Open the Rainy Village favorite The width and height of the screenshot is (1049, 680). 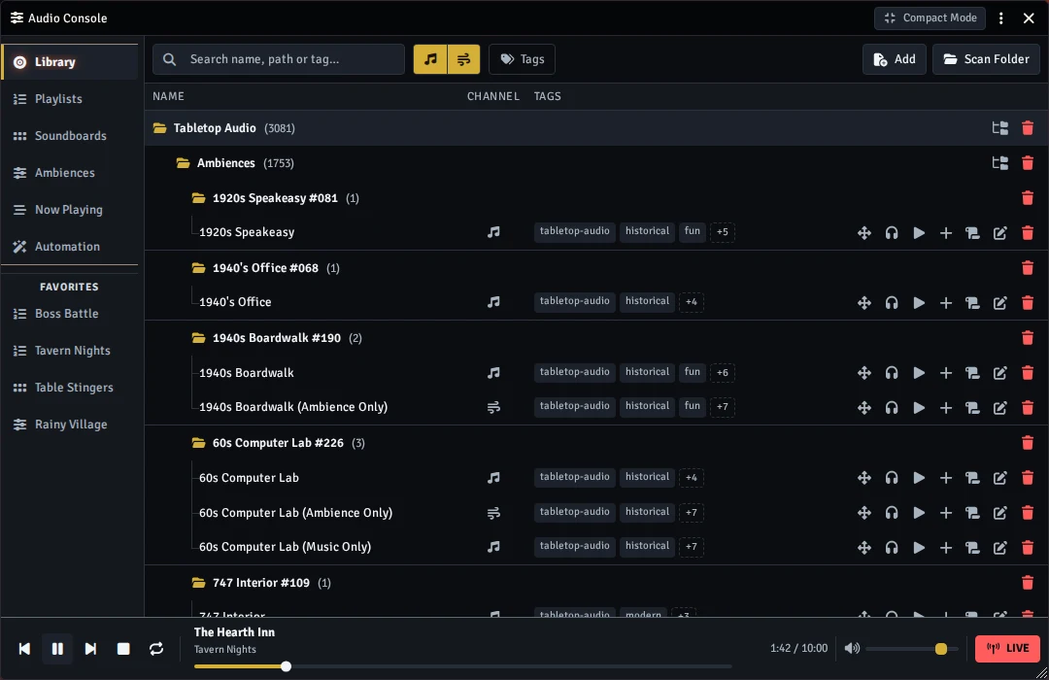[70, 425]
